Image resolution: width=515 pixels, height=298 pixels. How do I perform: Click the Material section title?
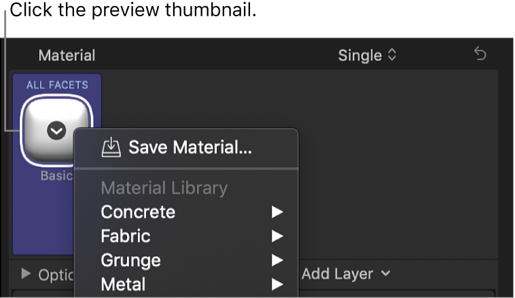[67, 55]
